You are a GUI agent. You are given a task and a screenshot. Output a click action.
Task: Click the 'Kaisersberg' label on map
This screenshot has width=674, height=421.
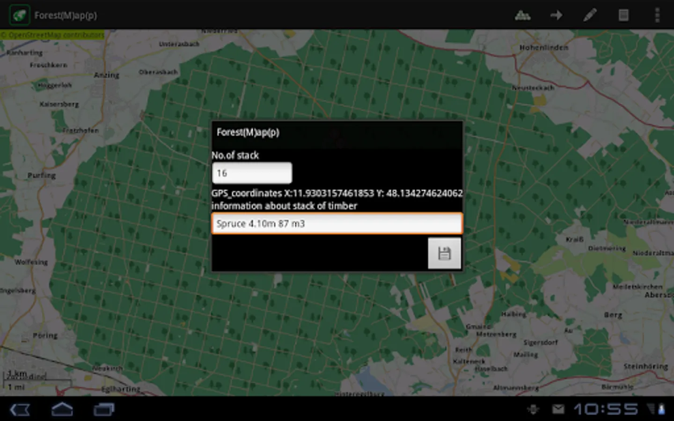(59, 104)
